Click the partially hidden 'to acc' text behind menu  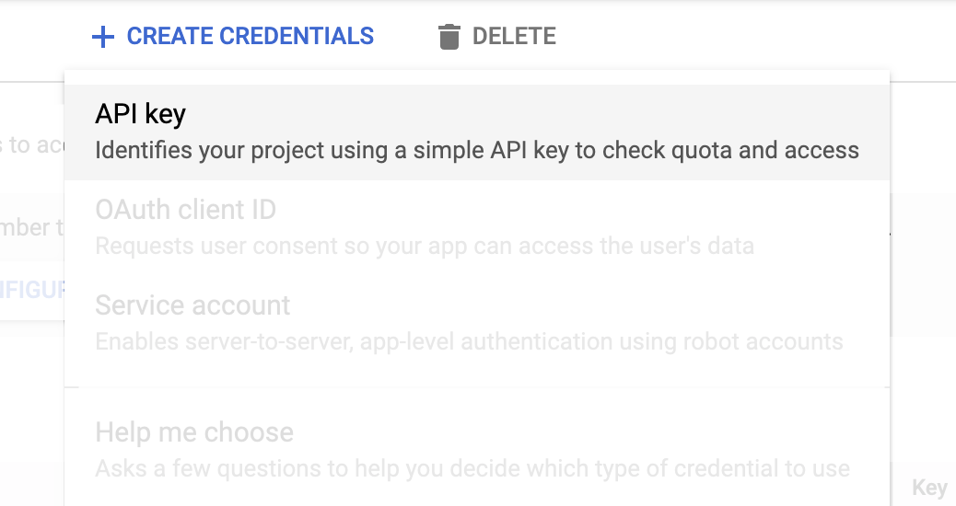pos(32,145)
